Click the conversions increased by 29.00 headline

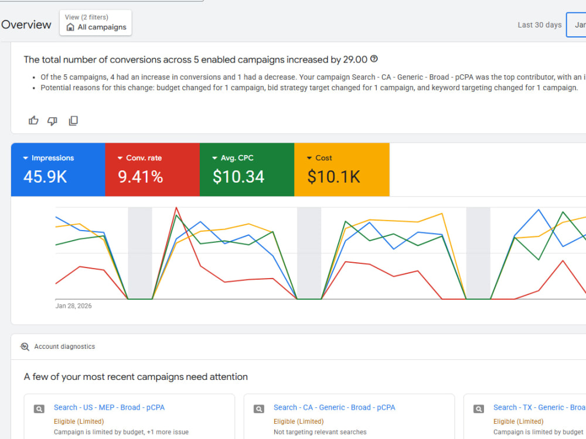pyautogui.click(x=196, y=60)
